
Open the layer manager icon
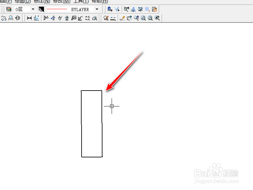coord(9,9)
